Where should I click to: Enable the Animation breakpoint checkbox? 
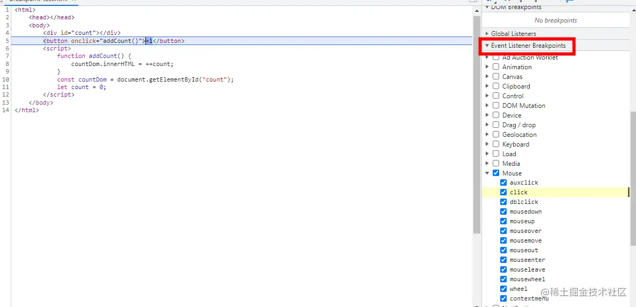pyautogui.click(x=496, y=67)
